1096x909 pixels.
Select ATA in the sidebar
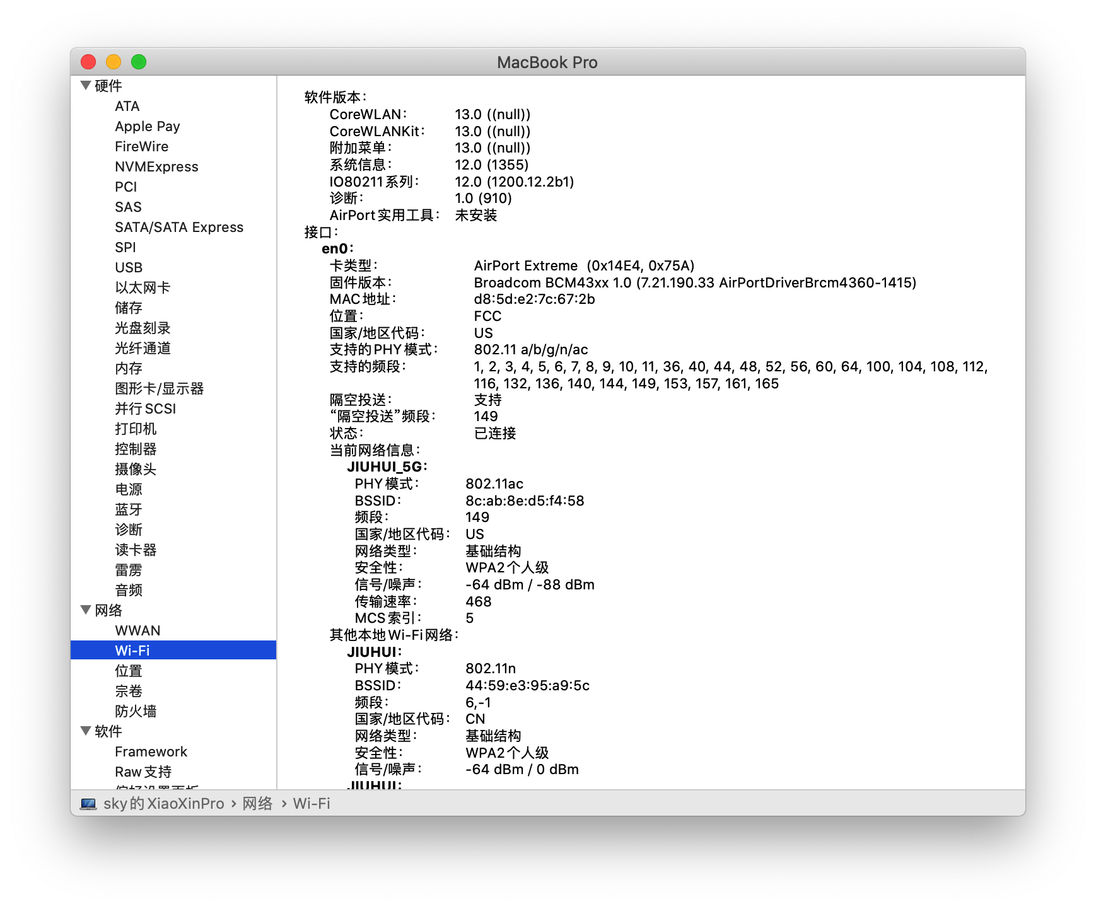click(127, 106)
